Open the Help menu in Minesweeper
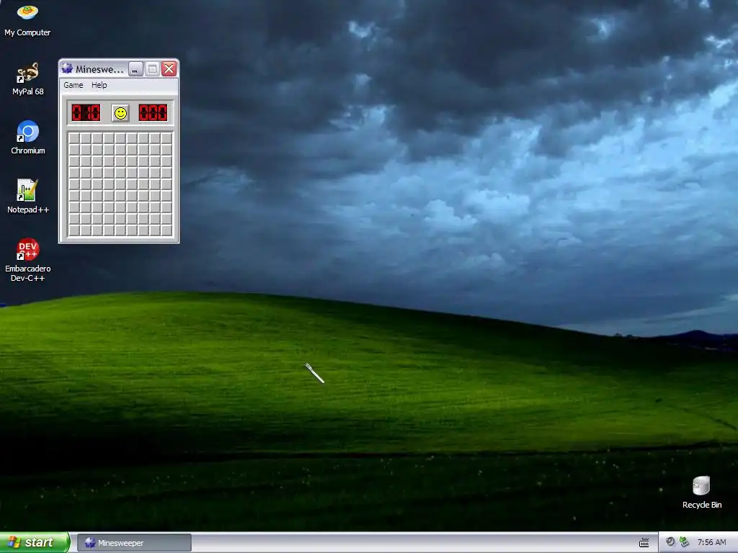738x553 pixels. click(99, 85)
